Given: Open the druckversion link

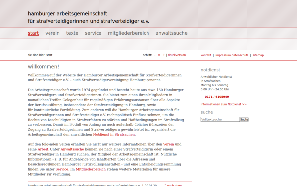Looking at the screenshot, I should tap(177, 55).
